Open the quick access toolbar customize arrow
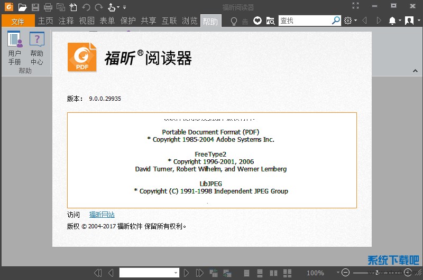The width and height of the screenshot is (423, 280). [124, 7]
